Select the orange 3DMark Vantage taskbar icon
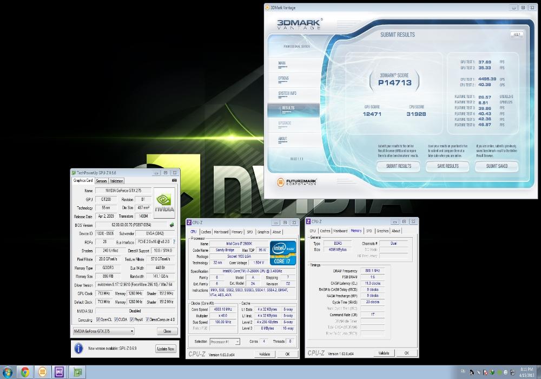This screenshot has height=379, width=541. point(42,372)
